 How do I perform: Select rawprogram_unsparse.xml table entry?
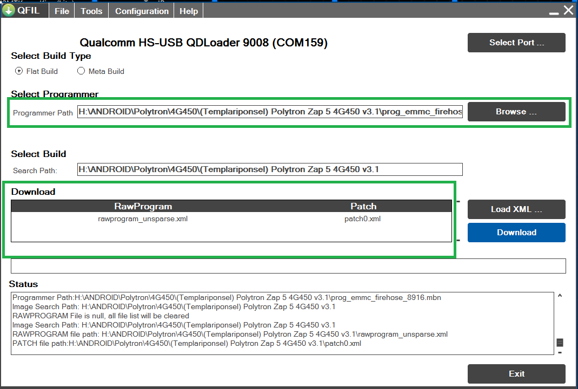143,219
